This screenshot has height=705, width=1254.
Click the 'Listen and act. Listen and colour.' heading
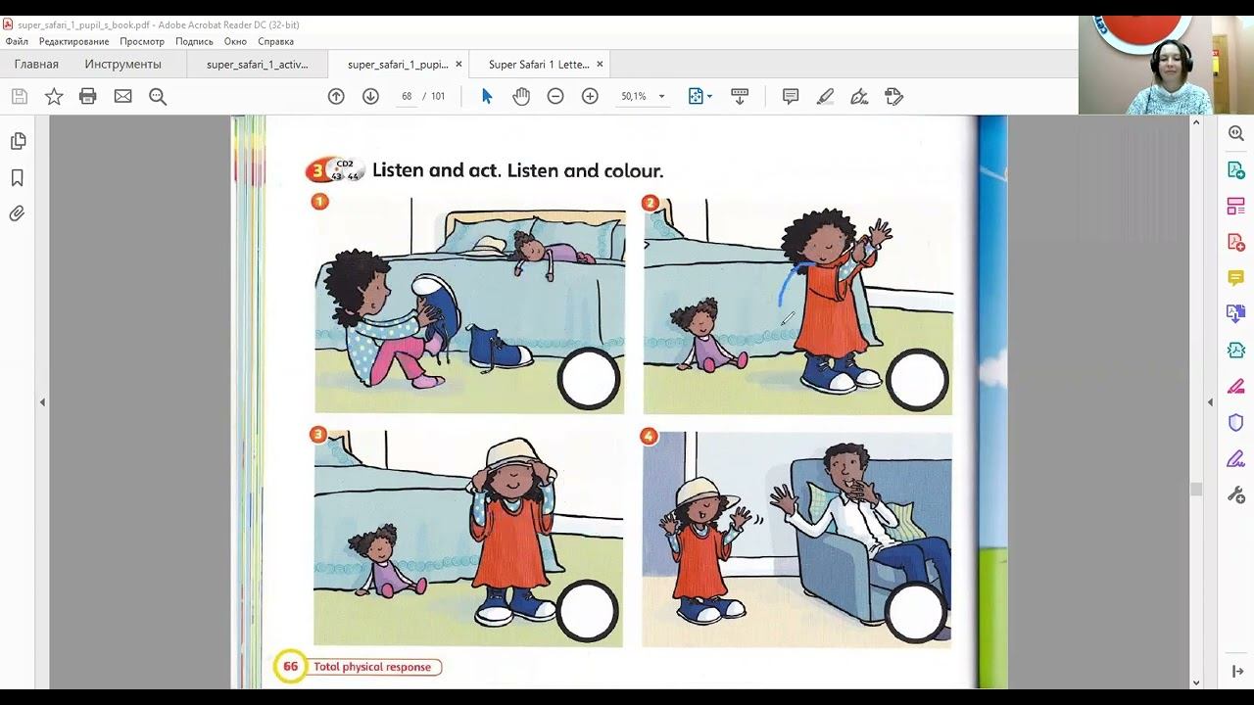518,170
